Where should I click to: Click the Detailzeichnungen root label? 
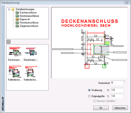(25, 9)
